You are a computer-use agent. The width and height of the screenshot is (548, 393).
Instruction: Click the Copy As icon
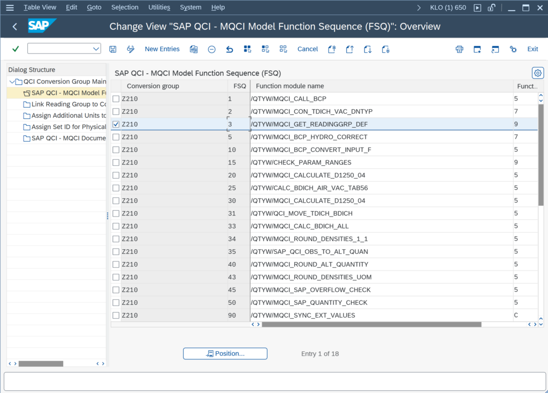click(194, 49)
